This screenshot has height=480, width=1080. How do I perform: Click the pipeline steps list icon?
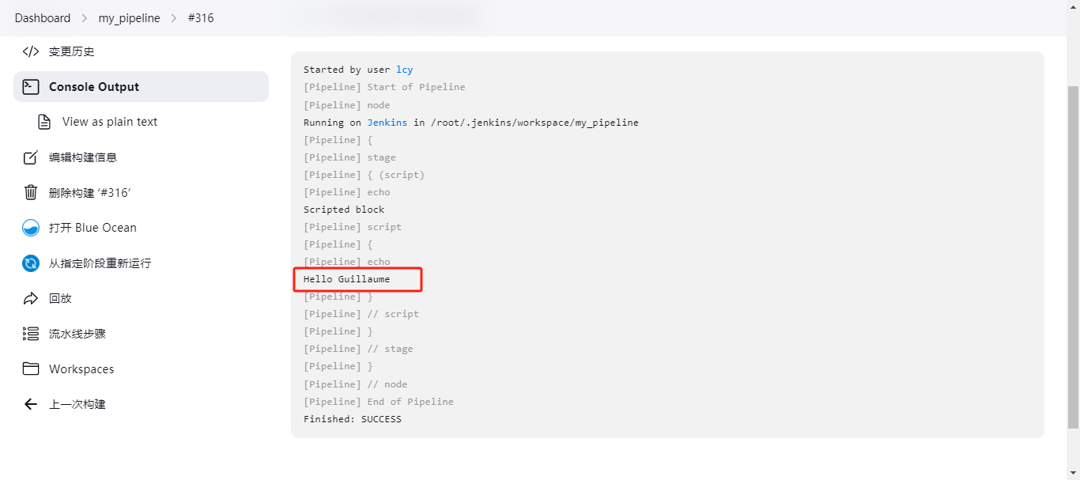(x=31, y=334)
